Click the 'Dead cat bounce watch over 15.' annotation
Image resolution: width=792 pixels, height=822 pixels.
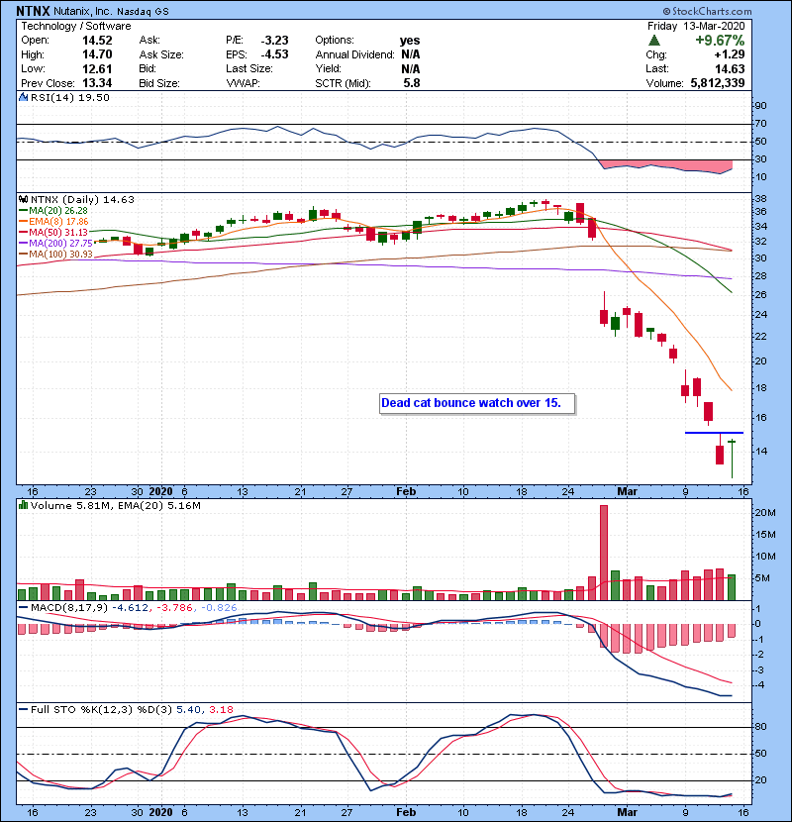click(x=477, y=403)
